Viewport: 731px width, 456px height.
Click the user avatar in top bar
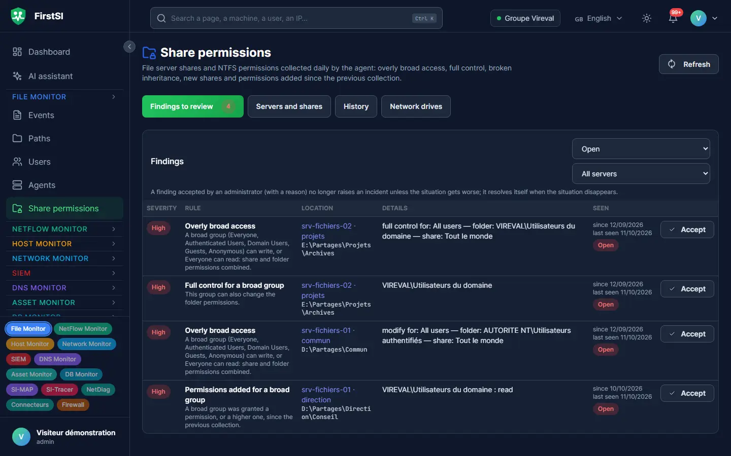click(x=699, y=18)
